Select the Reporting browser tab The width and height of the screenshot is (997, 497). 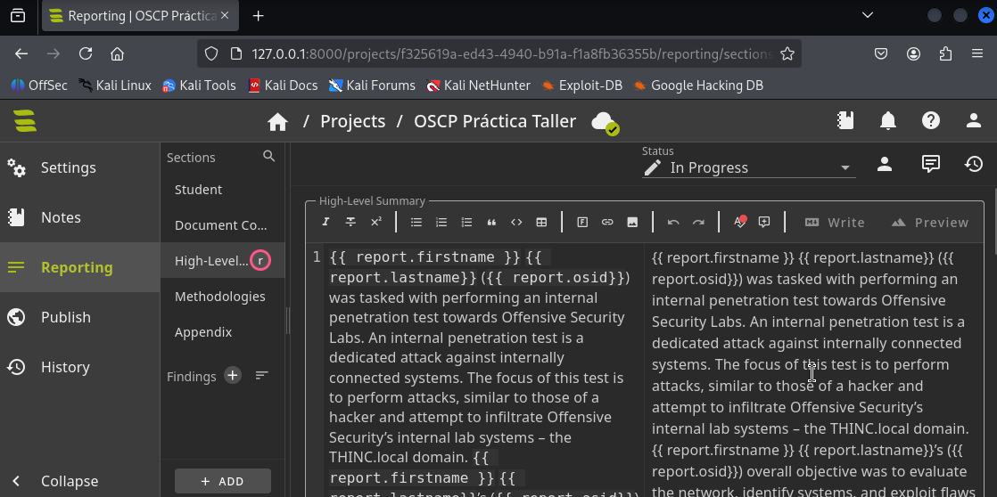tap(141, 16)
